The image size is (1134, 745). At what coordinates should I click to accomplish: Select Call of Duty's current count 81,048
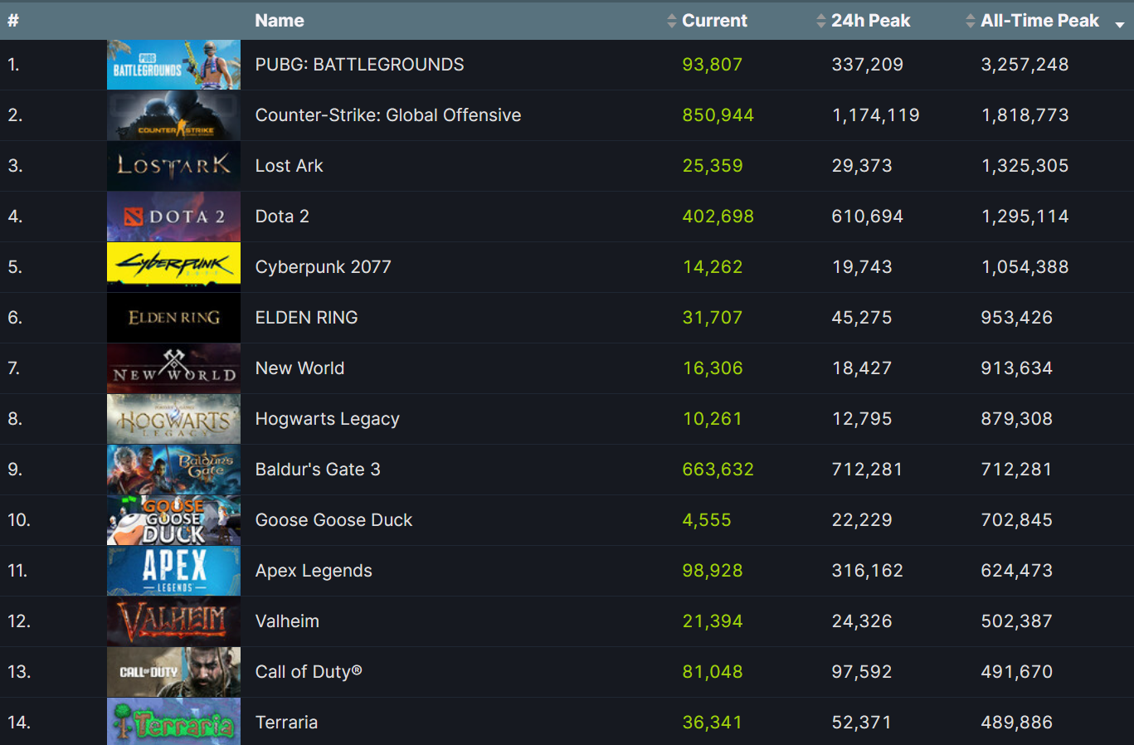click(x=712, y=672)
